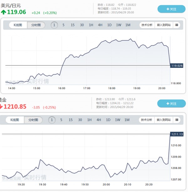
Task: Open the list menu icon on USD/JPY chart
Action: [177, 25]
